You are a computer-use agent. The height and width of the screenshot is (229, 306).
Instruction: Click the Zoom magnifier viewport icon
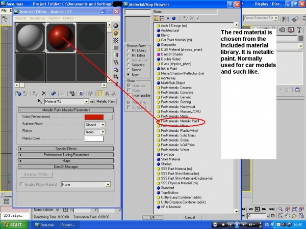coord(280,209)
